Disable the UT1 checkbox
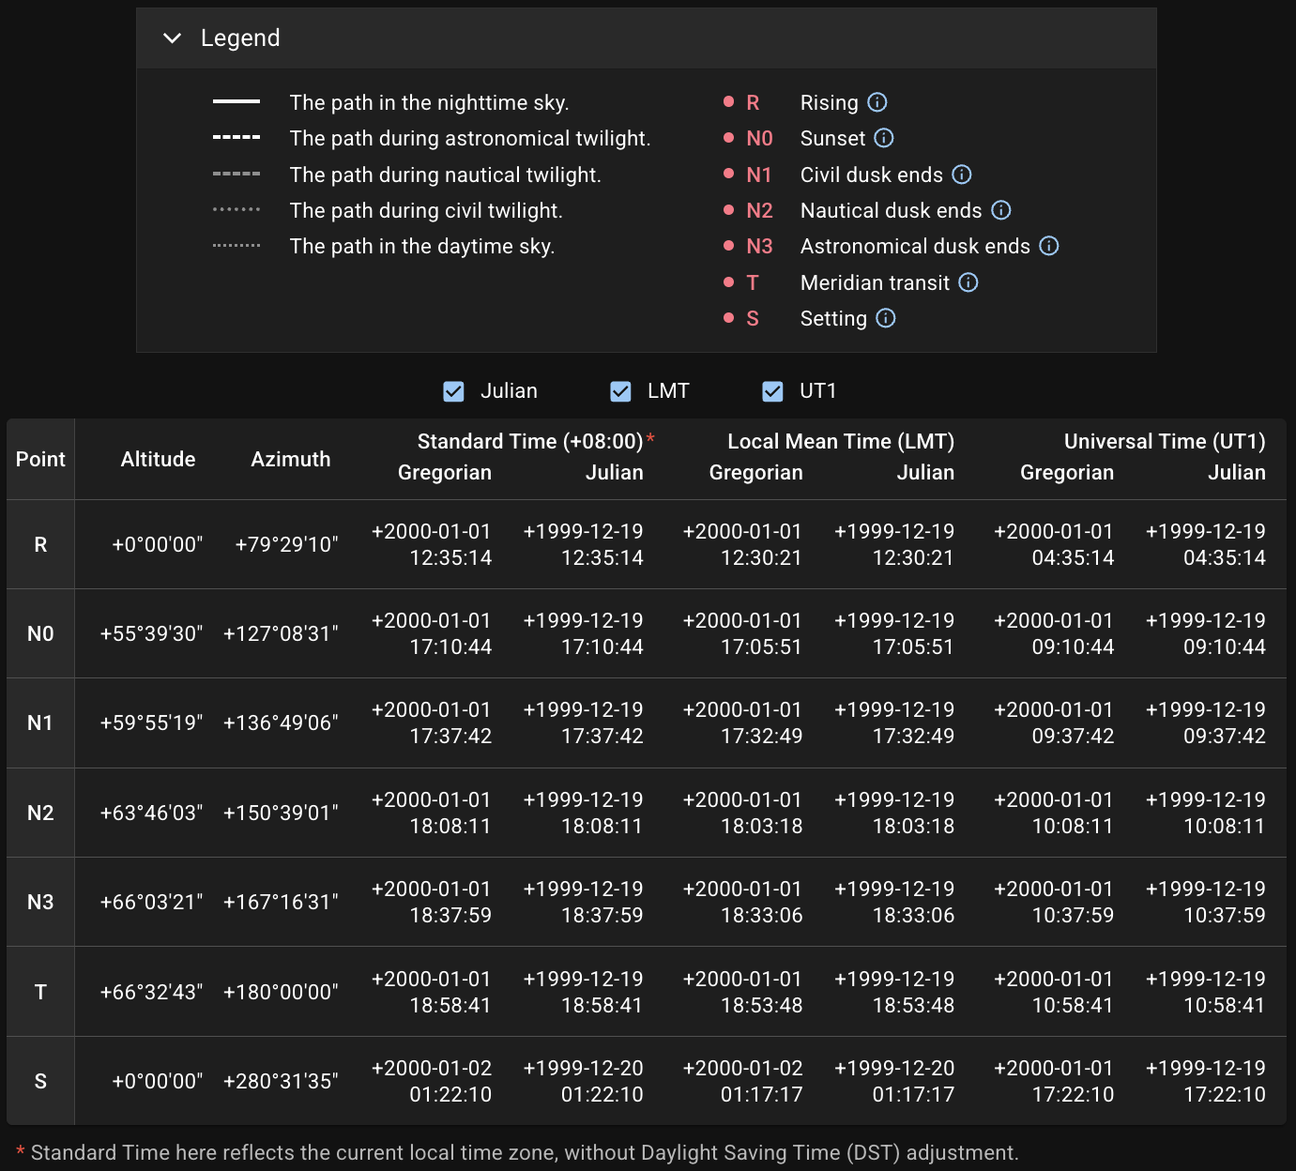This screenshot has width=1296, height=1171. pyautogui.click(x=772, y=391)
